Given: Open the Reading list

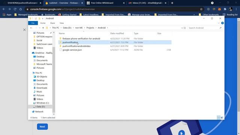Looking at the screenshot, I should click(x=230, y=15).
